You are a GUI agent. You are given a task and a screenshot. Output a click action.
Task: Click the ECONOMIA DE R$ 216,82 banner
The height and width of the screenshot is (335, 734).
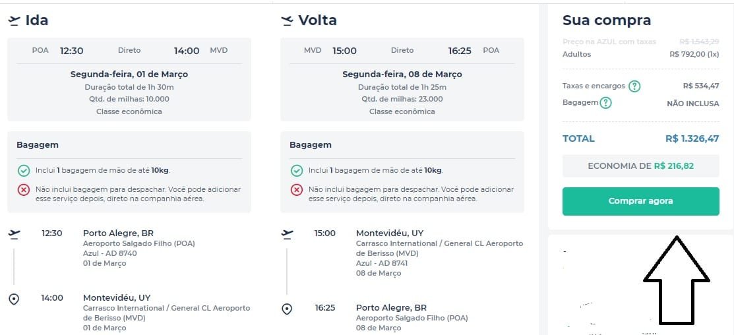pyautogui.click(x=641, y=166)
